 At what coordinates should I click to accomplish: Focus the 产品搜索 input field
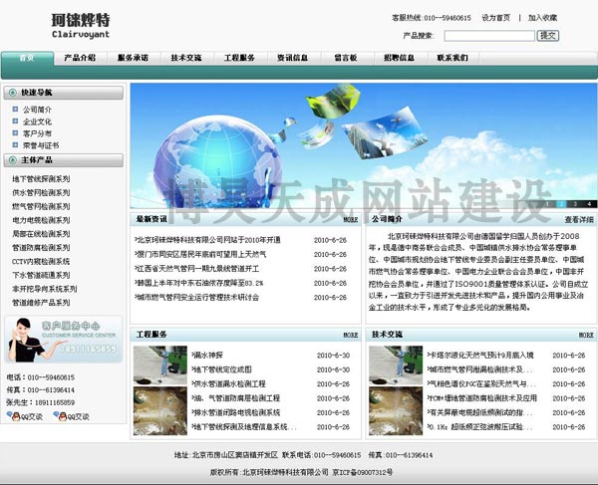coord(489,36)
